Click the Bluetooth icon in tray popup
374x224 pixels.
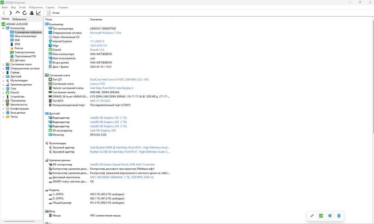click(339, 216)
